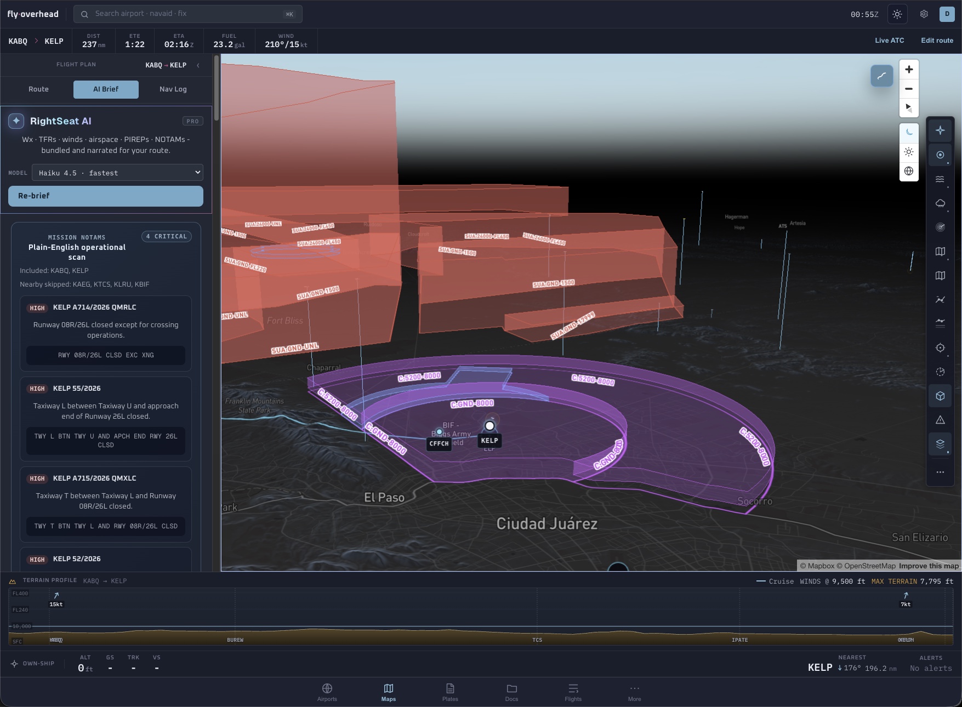The width and height of the screenshot is (962, 707).
Task: Open user profile avatar D
Action: (x=947, y=14)
